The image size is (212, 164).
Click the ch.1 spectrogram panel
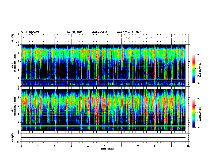tap(103, 65)
